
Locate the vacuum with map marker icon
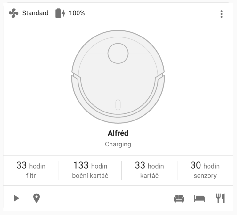click(x=37, y=198)
